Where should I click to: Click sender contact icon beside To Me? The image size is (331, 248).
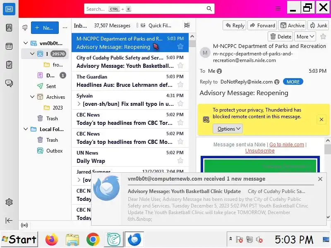[219, 71]
